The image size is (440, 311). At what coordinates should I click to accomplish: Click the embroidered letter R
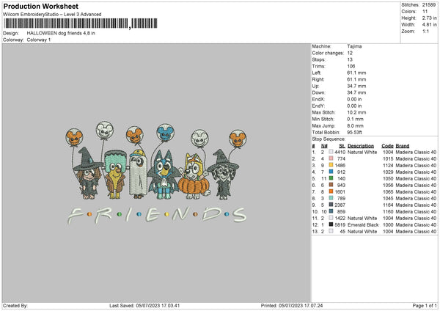click(x=103, y=215)
